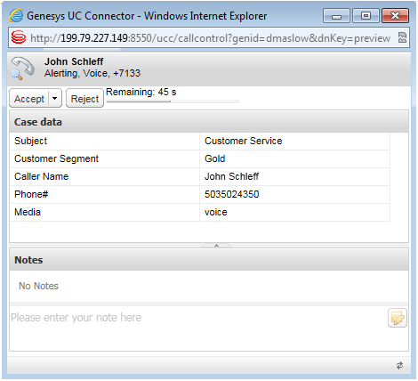Select the Gold customer segment value
The width and height of the screenshot is (418, 381).
[215, 158]
